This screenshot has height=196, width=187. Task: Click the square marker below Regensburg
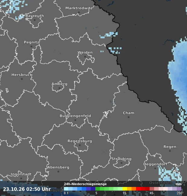(80, 145)
